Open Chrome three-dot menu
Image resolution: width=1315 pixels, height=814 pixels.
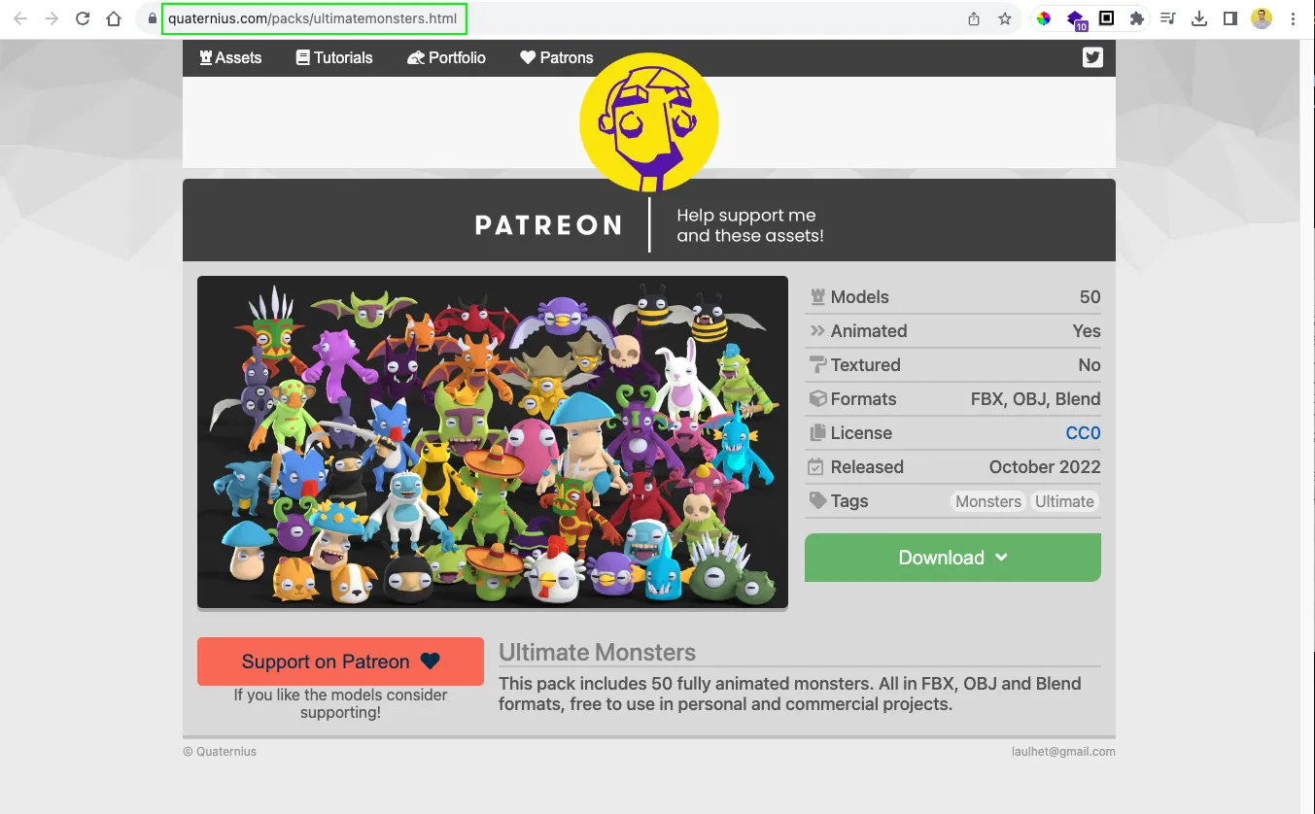[x=1293, y=18]
